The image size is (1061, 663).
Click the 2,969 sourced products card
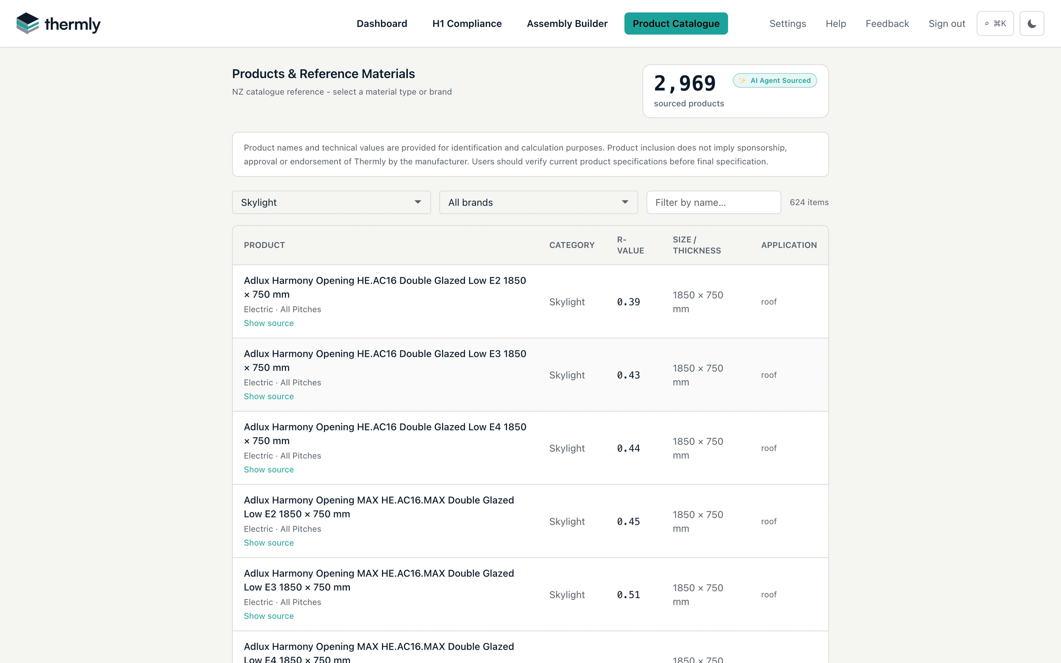click(735, 91)
